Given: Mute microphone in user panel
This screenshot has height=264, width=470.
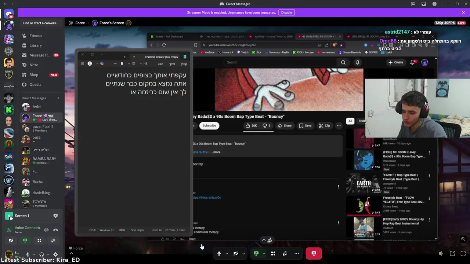Looking at the screenshot, I should pos(27,254).
